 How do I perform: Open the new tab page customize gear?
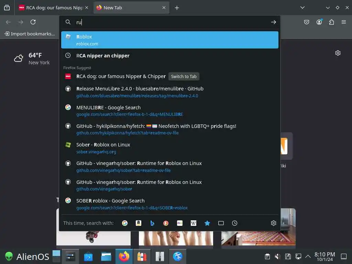338,53
